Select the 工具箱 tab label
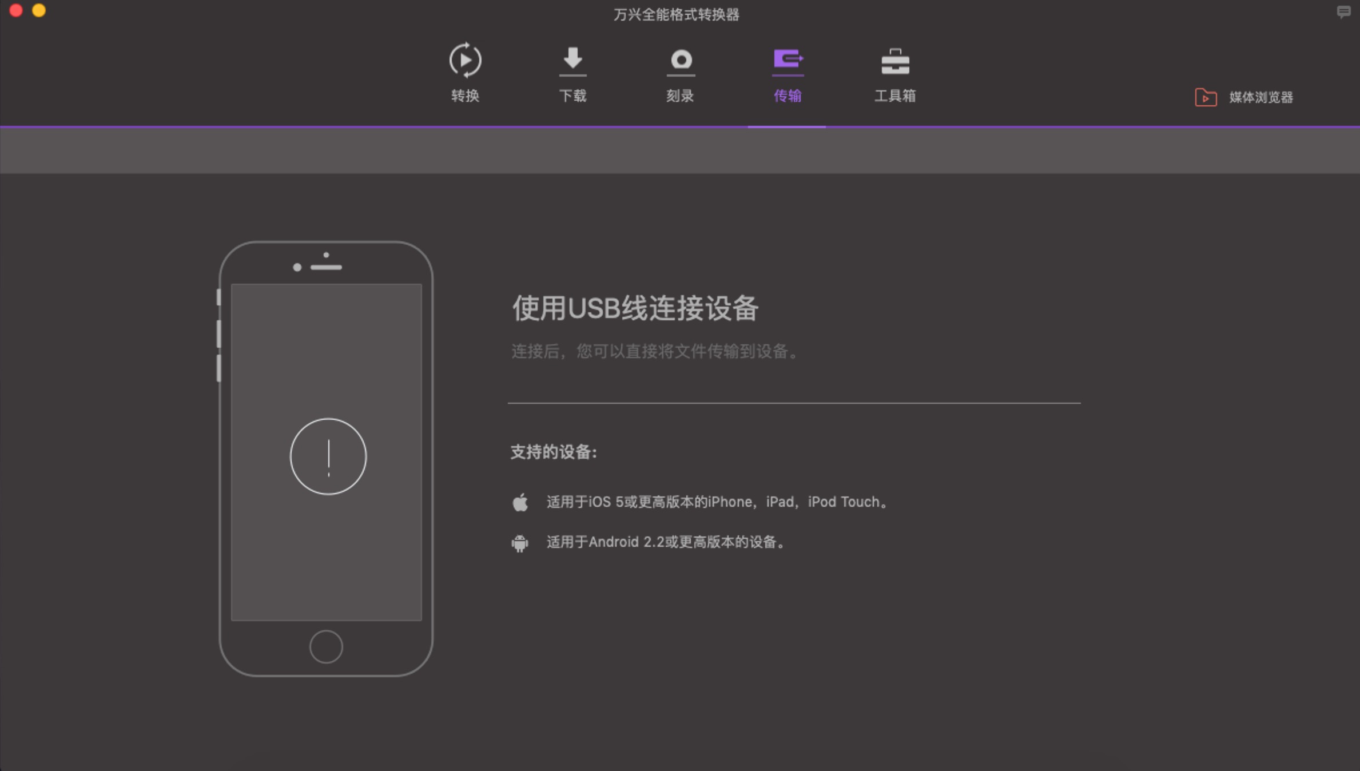1360x771 pixels. [895, 96]
